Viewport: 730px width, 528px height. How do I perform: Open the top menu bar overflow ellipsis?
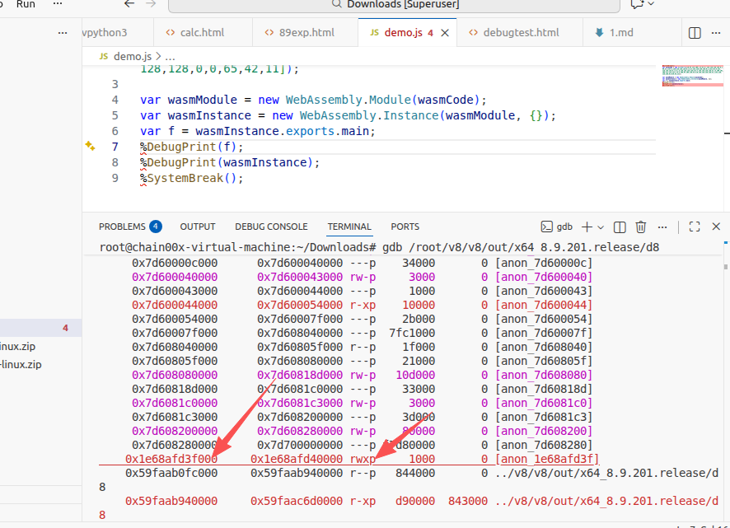[58, 4]
